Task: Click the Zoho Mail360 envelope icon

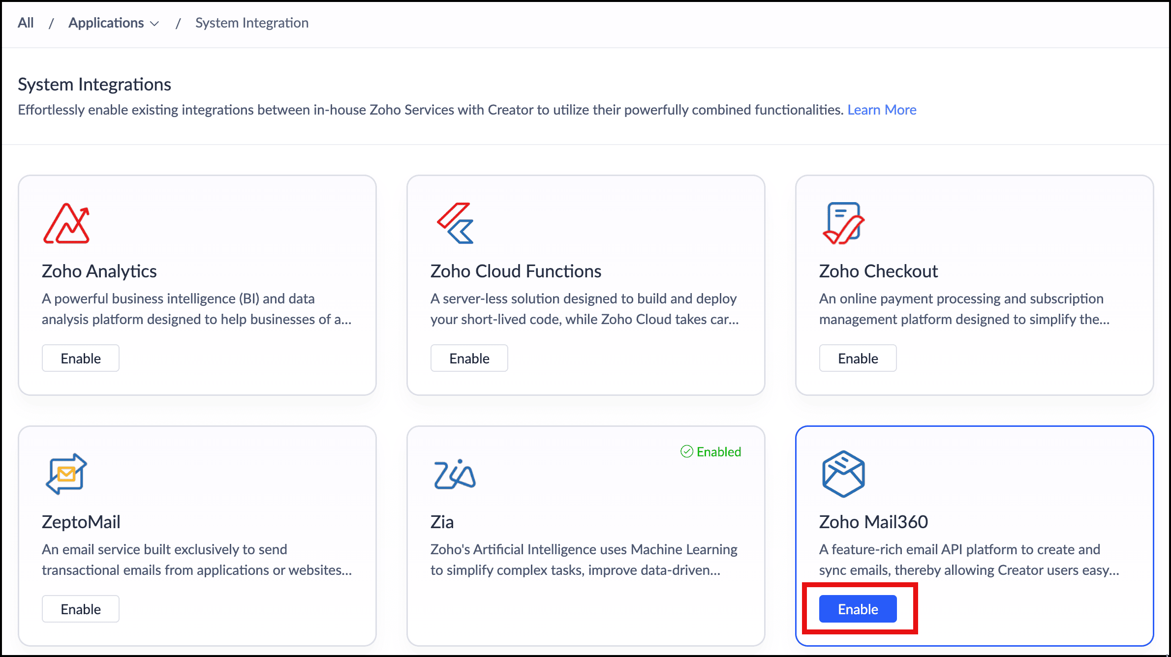Action: click(x=843, y=474)
